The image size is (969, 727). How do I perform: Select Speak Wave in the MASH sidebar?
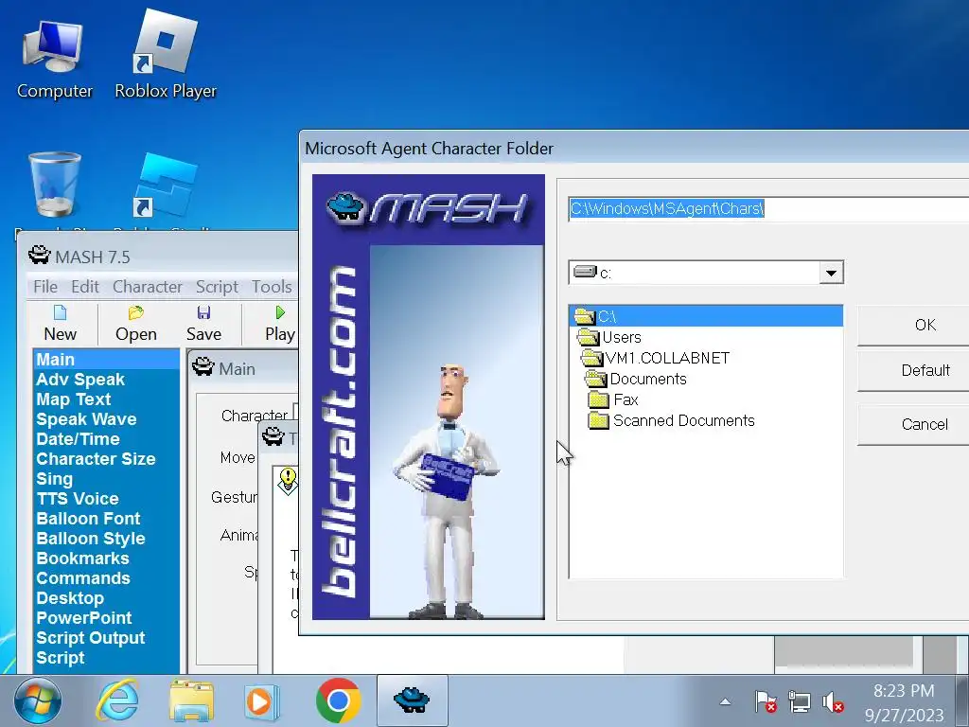point(106,418)
